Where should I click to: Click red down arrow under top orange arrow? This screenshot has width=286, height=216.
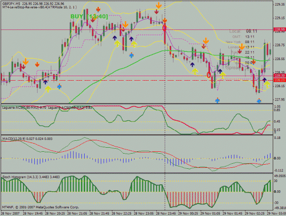coord(156,12)
